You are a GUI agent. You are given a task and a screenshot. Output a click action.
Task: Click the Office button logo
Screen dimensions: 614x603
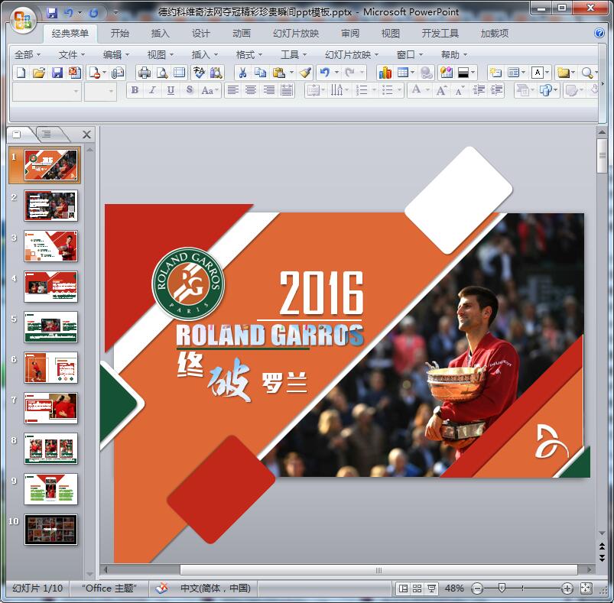[x=22, y=20]
